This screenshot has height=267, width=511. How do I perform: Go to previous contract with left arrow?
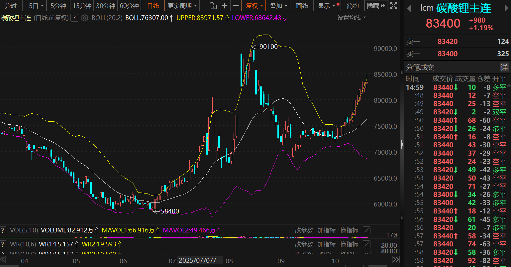click(x=409, y=8)
